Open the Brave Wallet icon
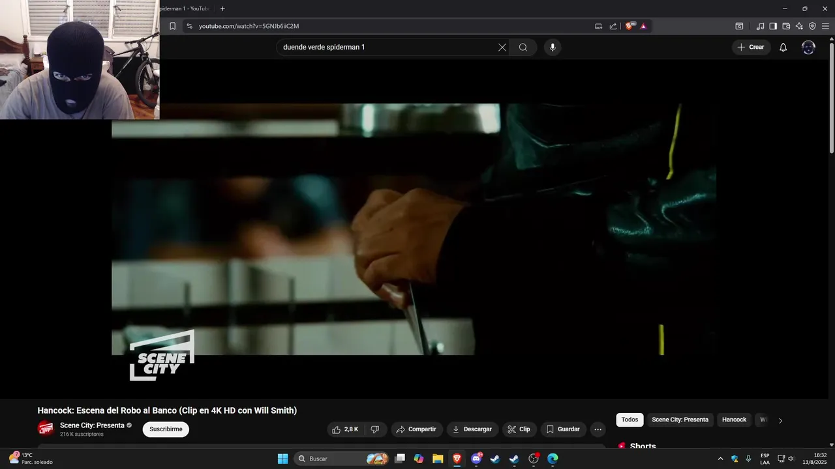Viewport: 835px width, 469px height. (786, 26)
